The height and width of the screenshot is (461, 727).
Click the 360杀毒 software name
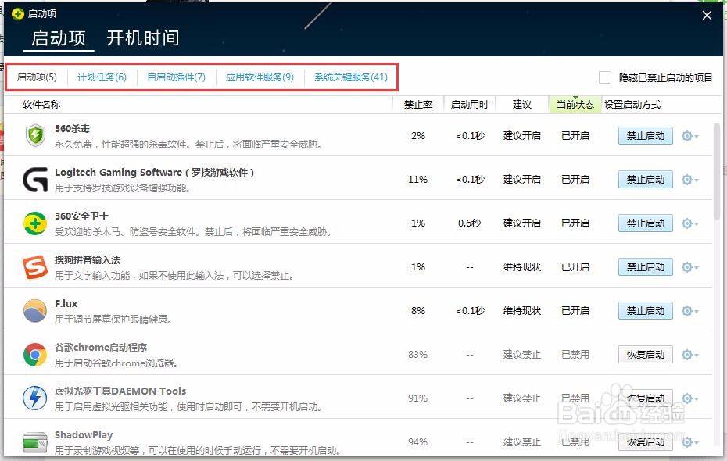point(73,128)
